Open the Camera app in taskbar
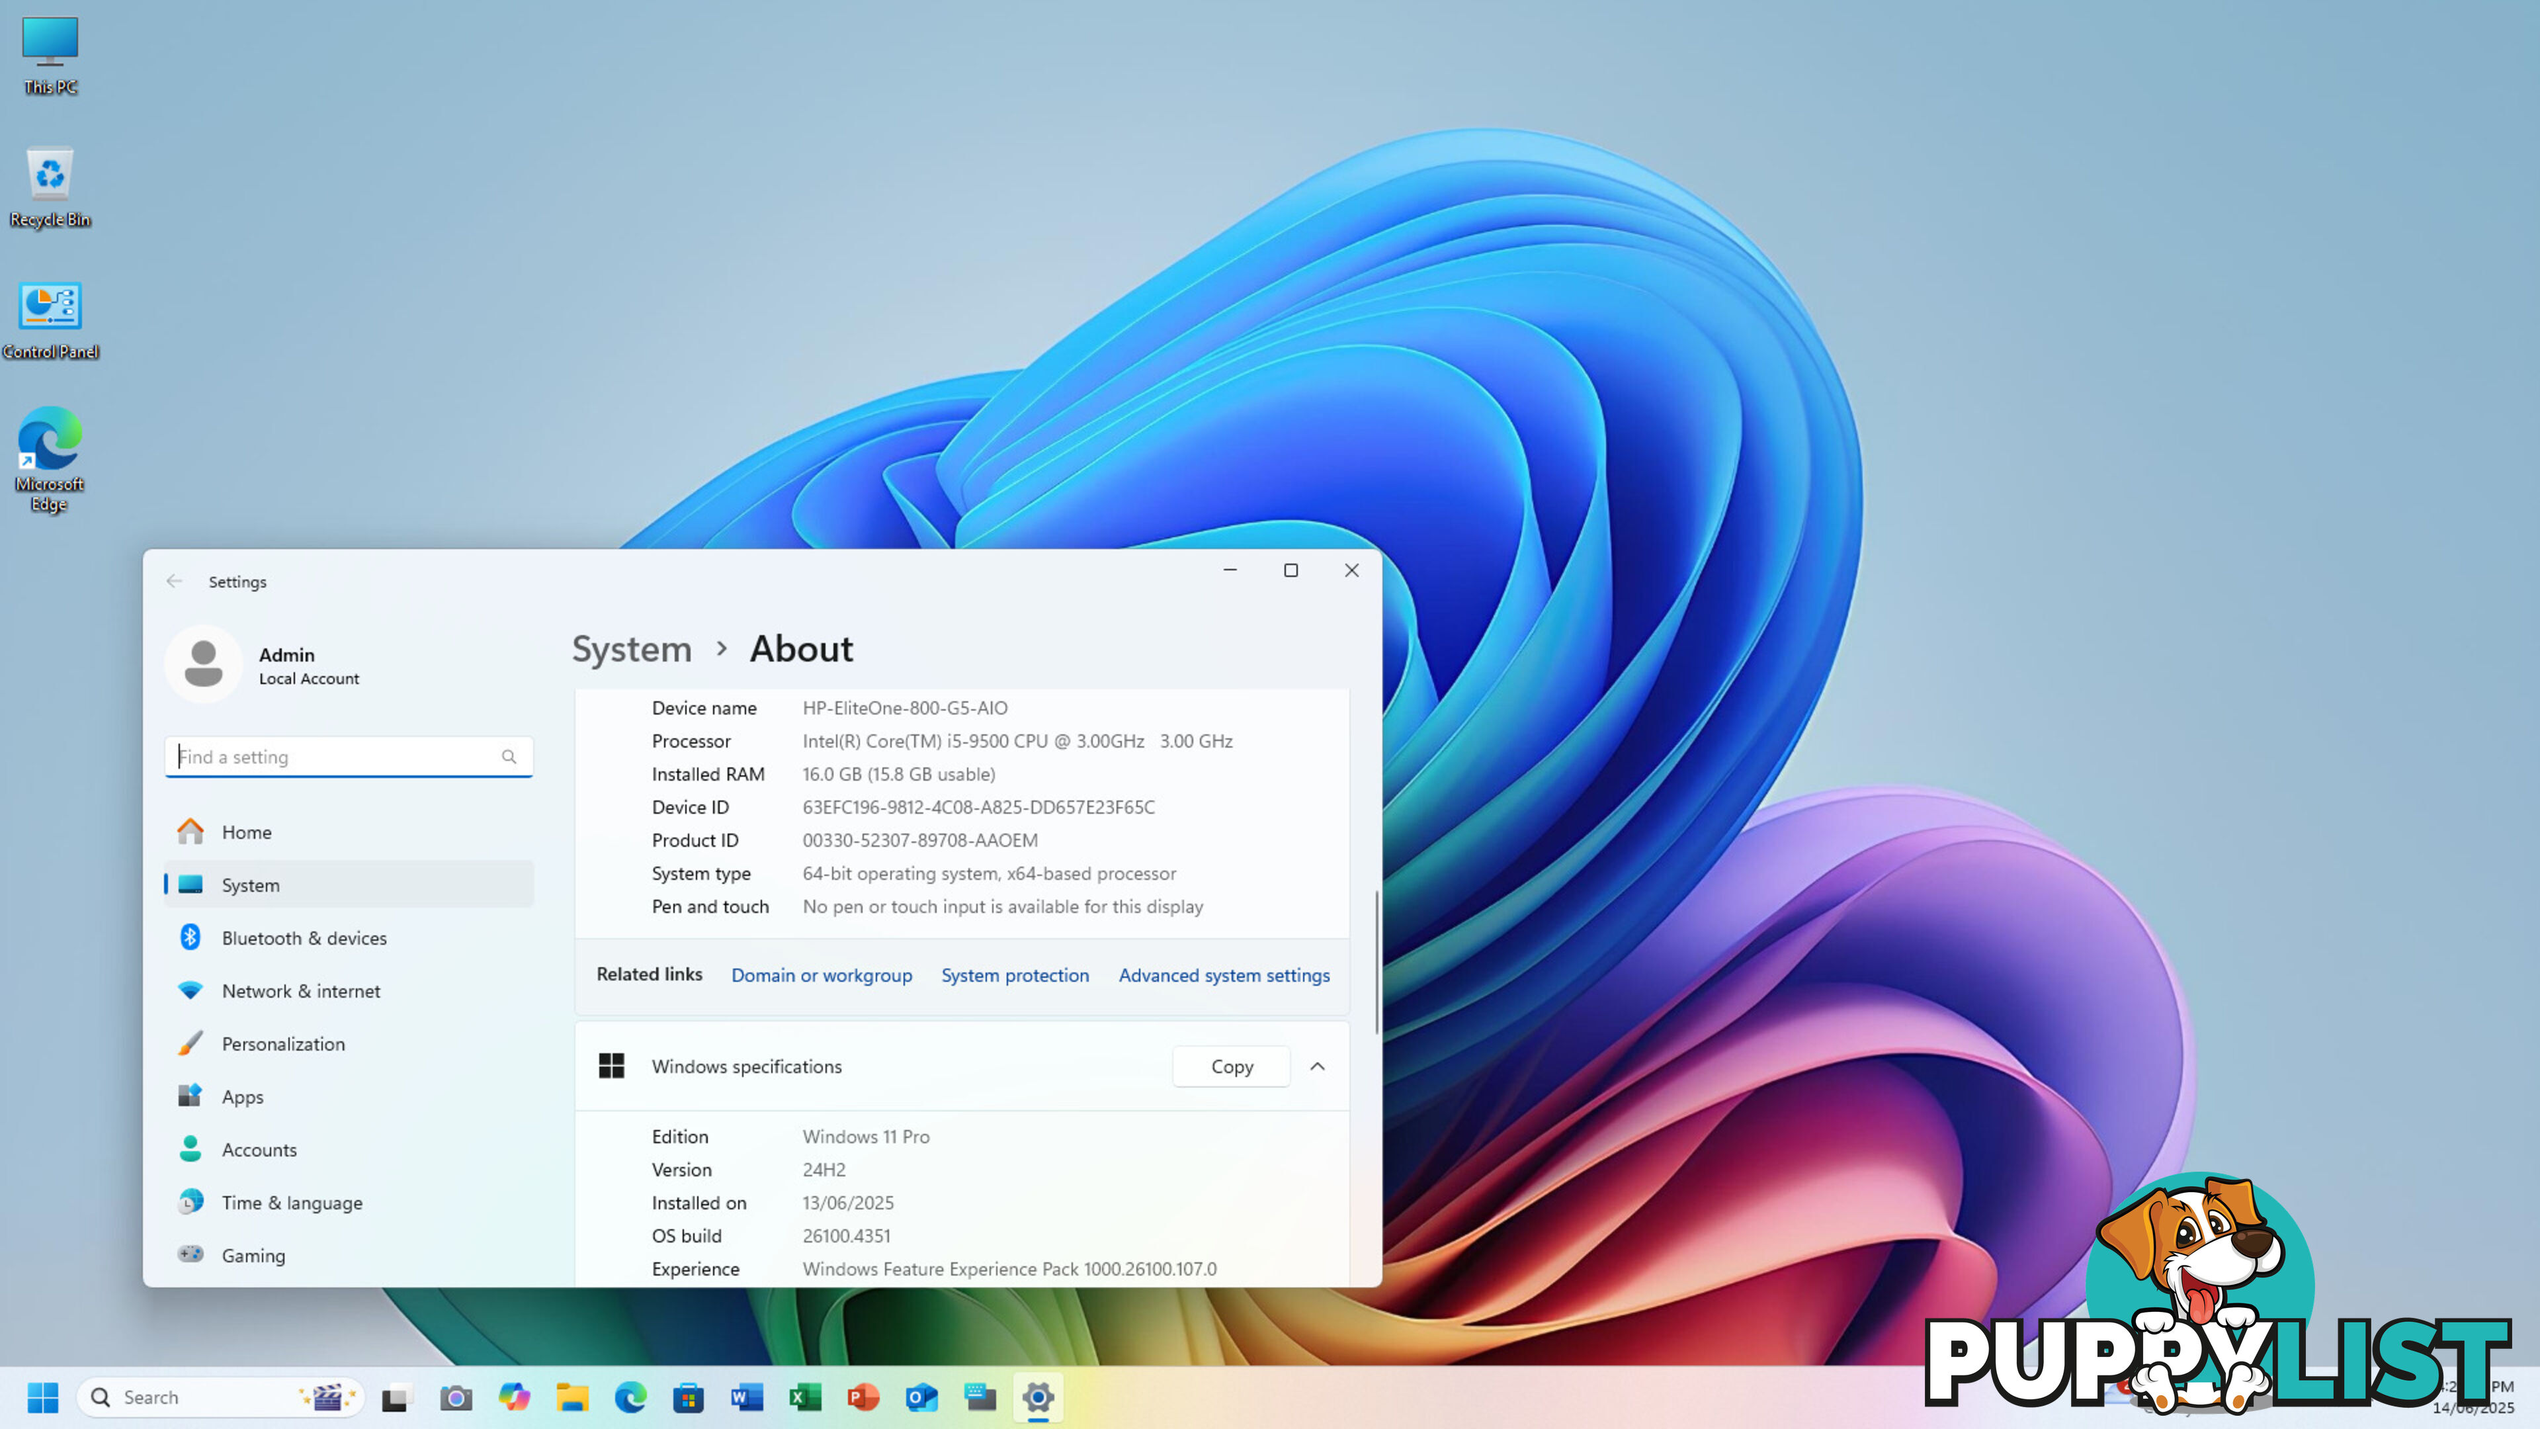This screenshot has width=2540, height=1429. 456,1397
